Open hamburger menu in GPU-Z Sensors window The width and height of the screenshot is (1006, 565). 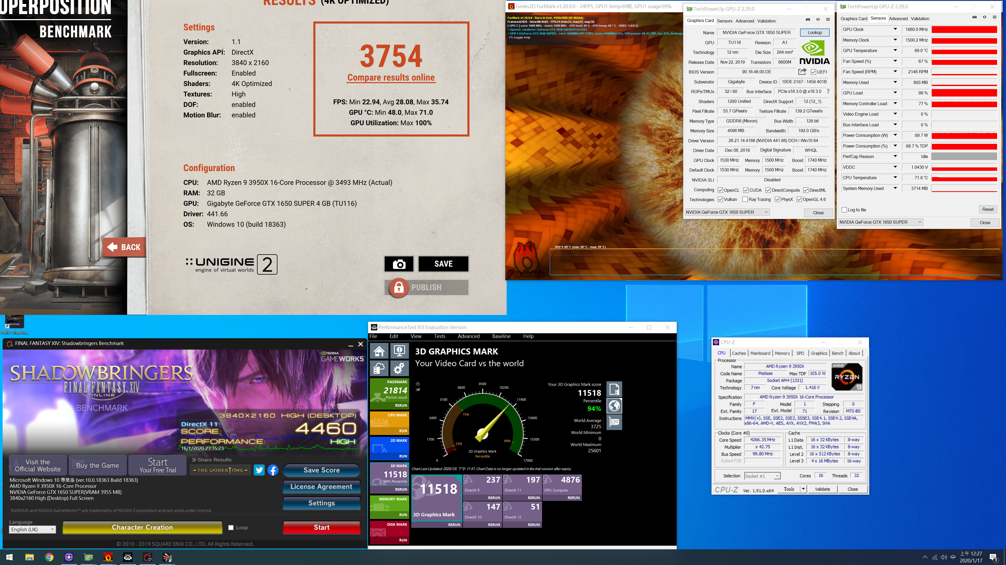pyautogui.click(x=994, y=17)
